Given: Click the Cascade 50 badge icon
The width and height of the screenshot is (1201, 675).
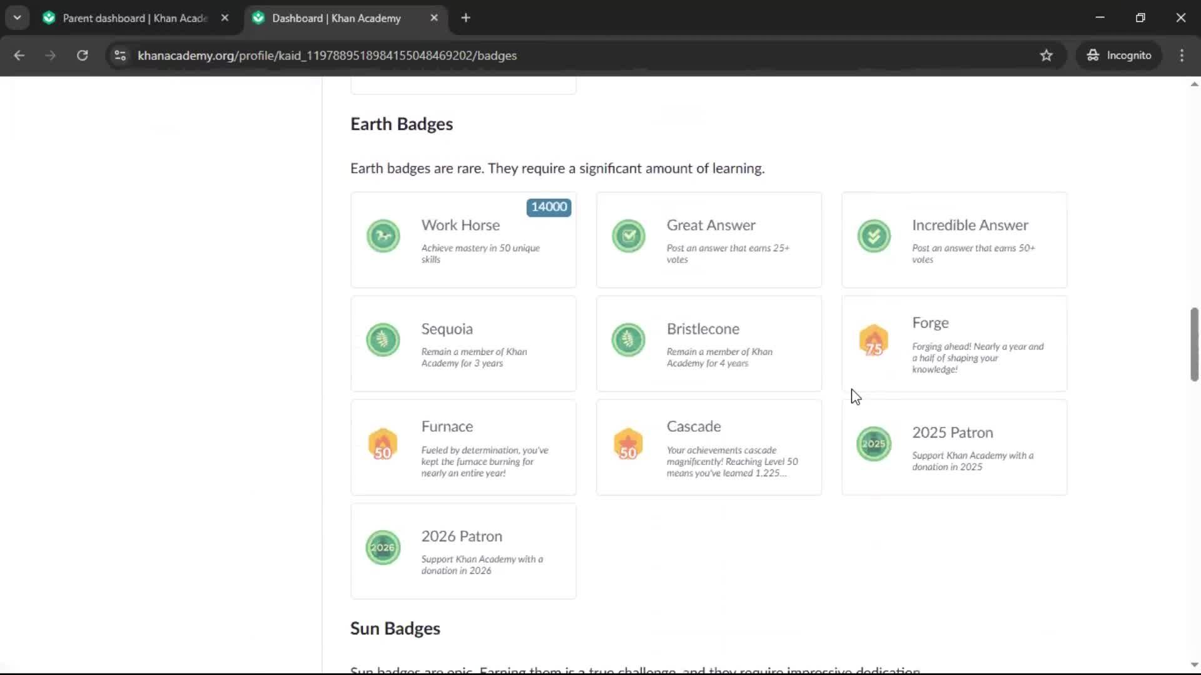Looking at the screenshot, I should point(629,444).
